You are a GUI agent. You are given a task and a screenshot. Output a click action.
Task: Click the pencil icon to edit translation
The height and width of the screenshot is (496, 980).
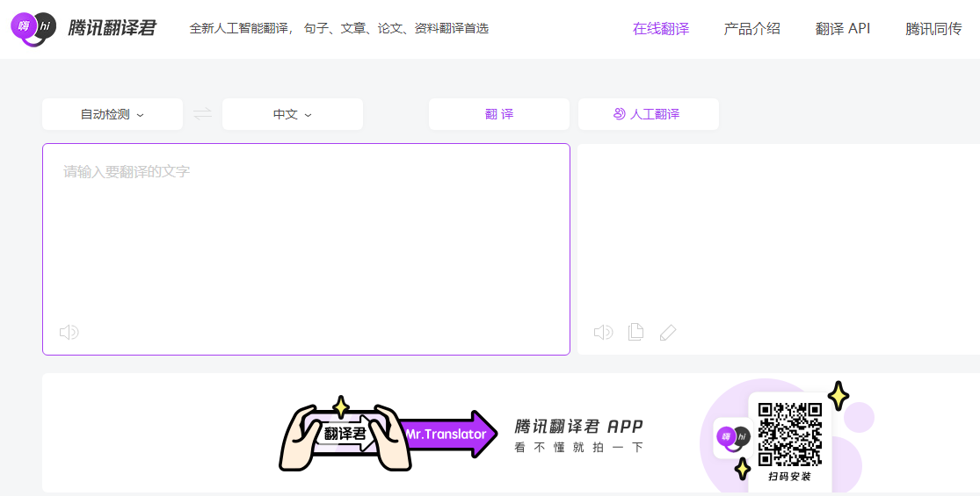pos(668,332)
